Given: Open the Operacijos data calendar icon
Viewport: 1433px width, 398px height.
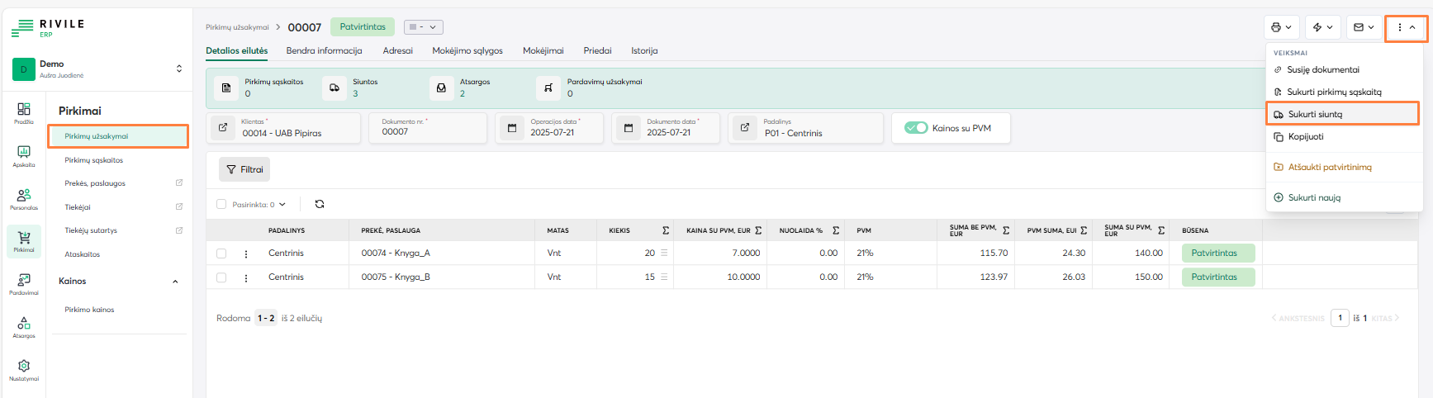Looking at the screenshot, I should tap(512, 128).
